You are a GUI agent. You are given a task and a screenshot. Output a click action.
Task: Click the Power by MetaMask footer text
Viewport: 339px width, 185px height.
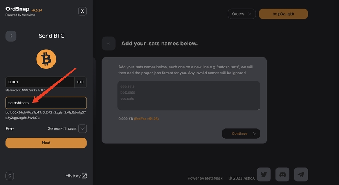click(205, 178)
